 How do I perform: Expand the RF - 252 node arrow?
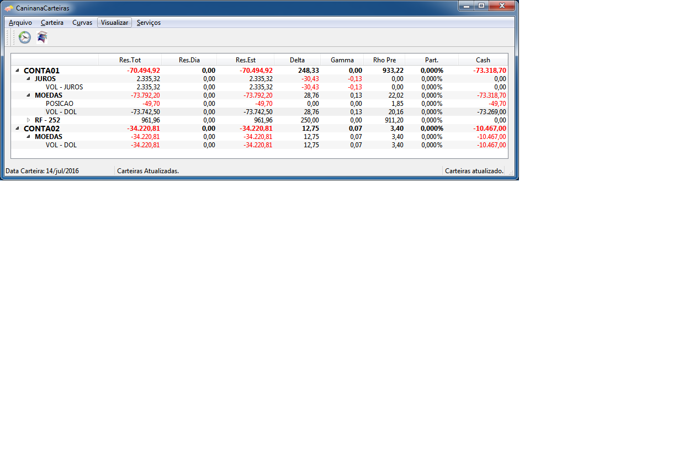[x=28, y=120]
